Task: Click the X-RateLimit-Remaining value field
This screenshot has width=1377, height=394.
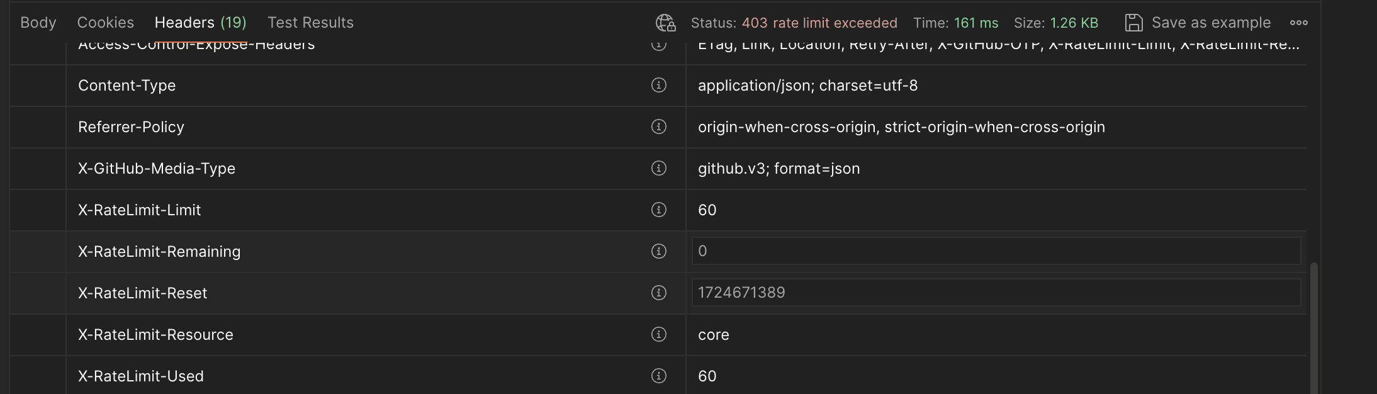Action: point(996,251)
